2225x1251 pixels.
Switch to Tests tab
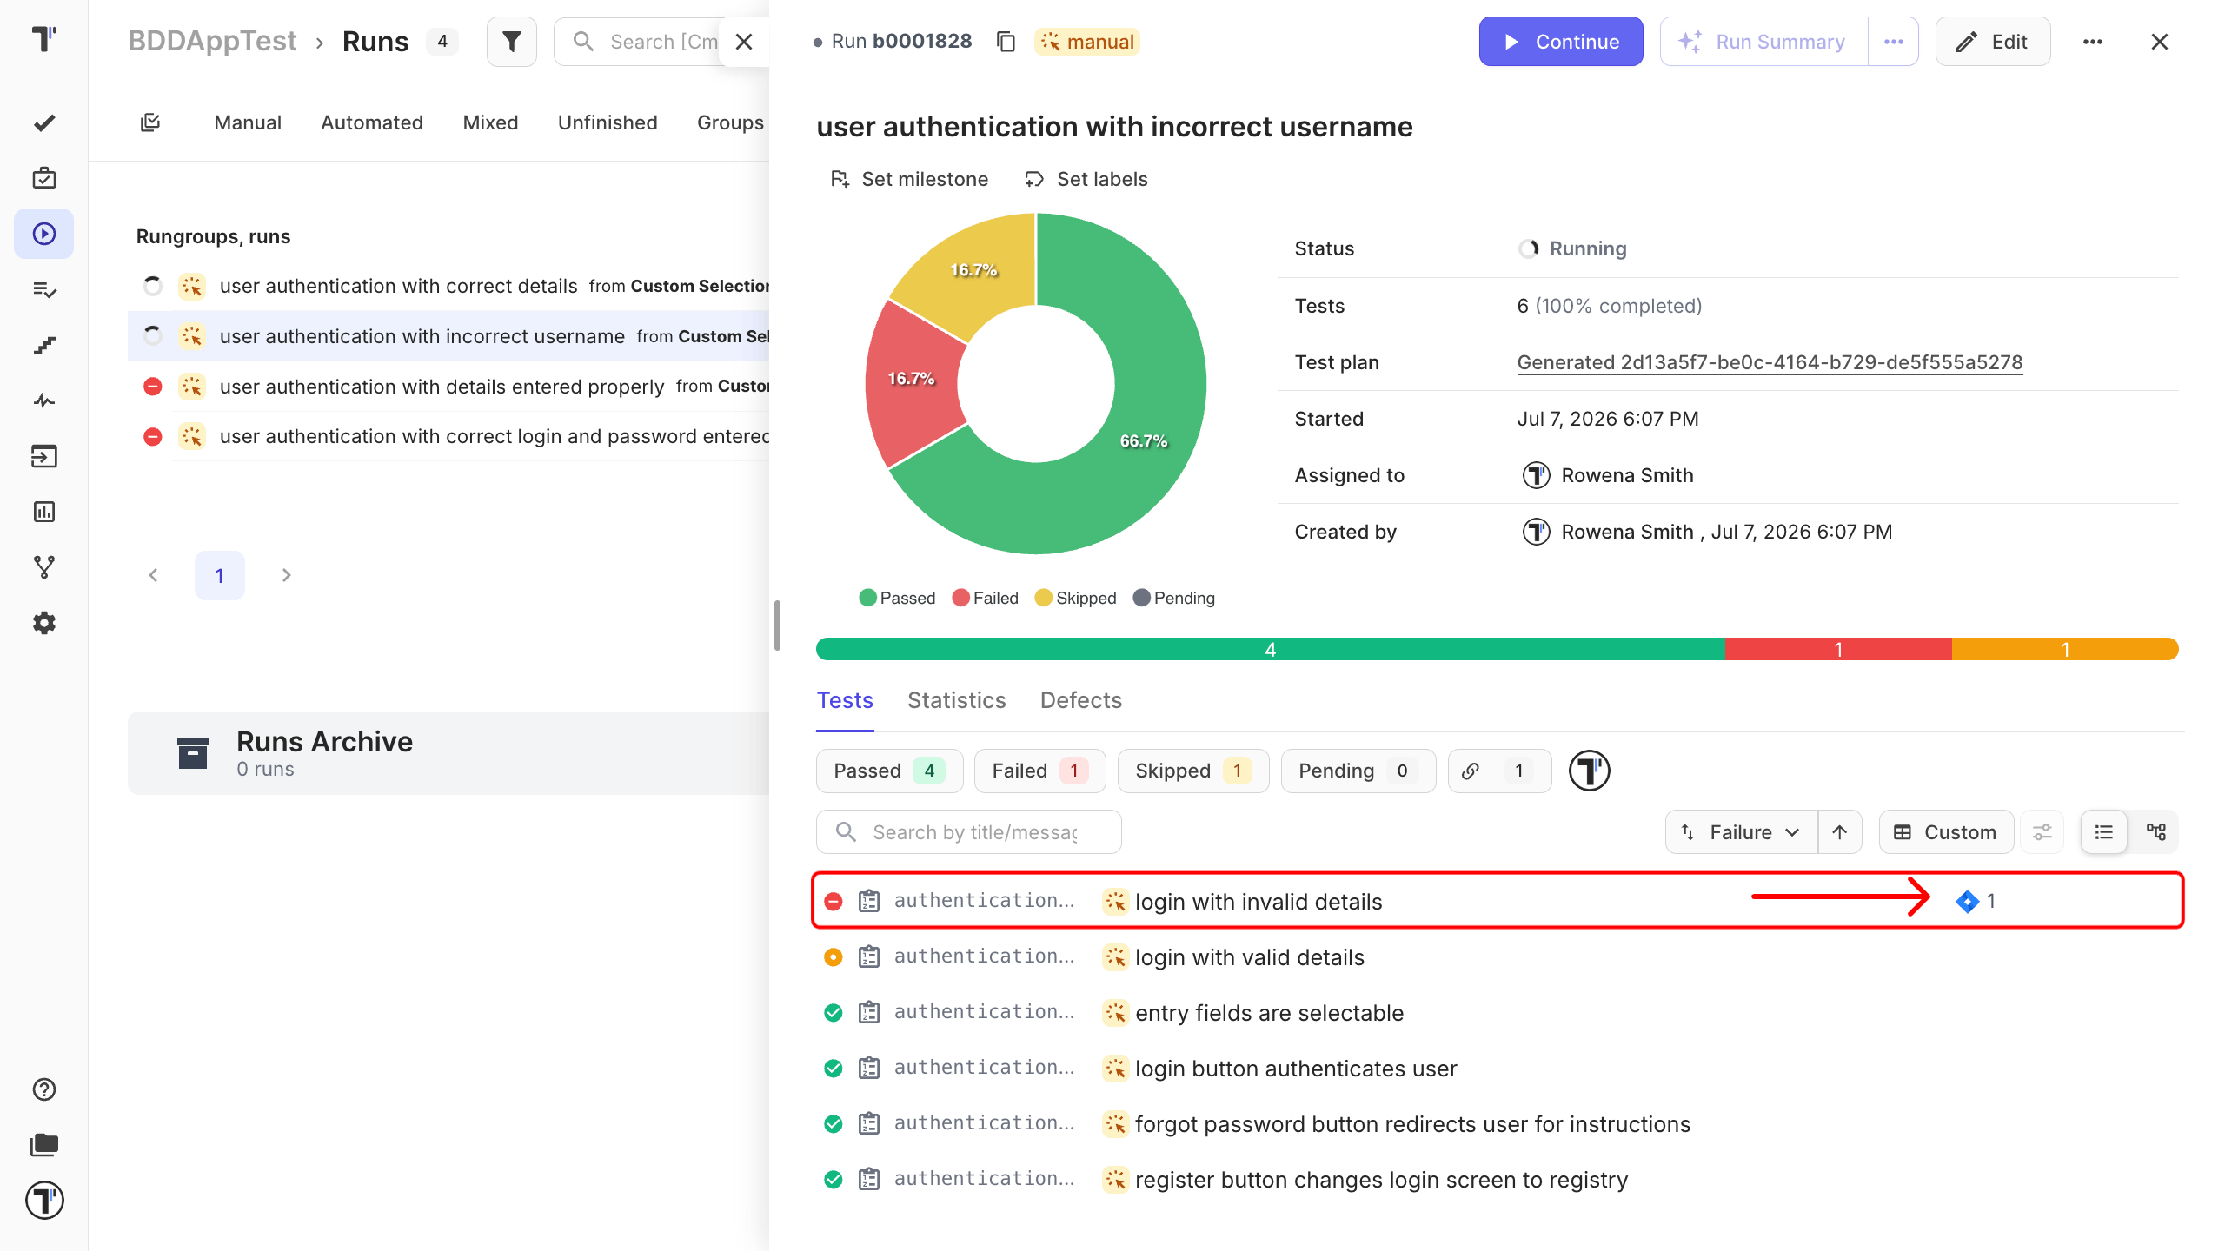(x=845, y=700)
